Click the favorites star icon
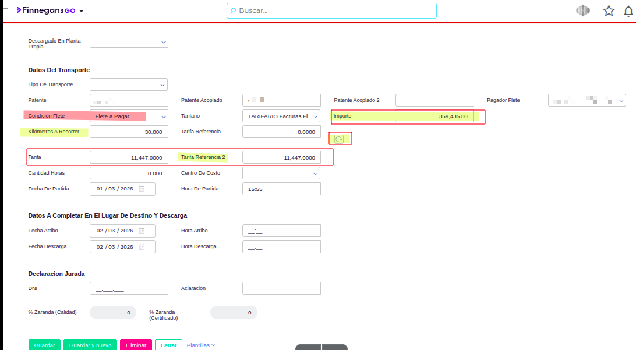 point(609,10)
